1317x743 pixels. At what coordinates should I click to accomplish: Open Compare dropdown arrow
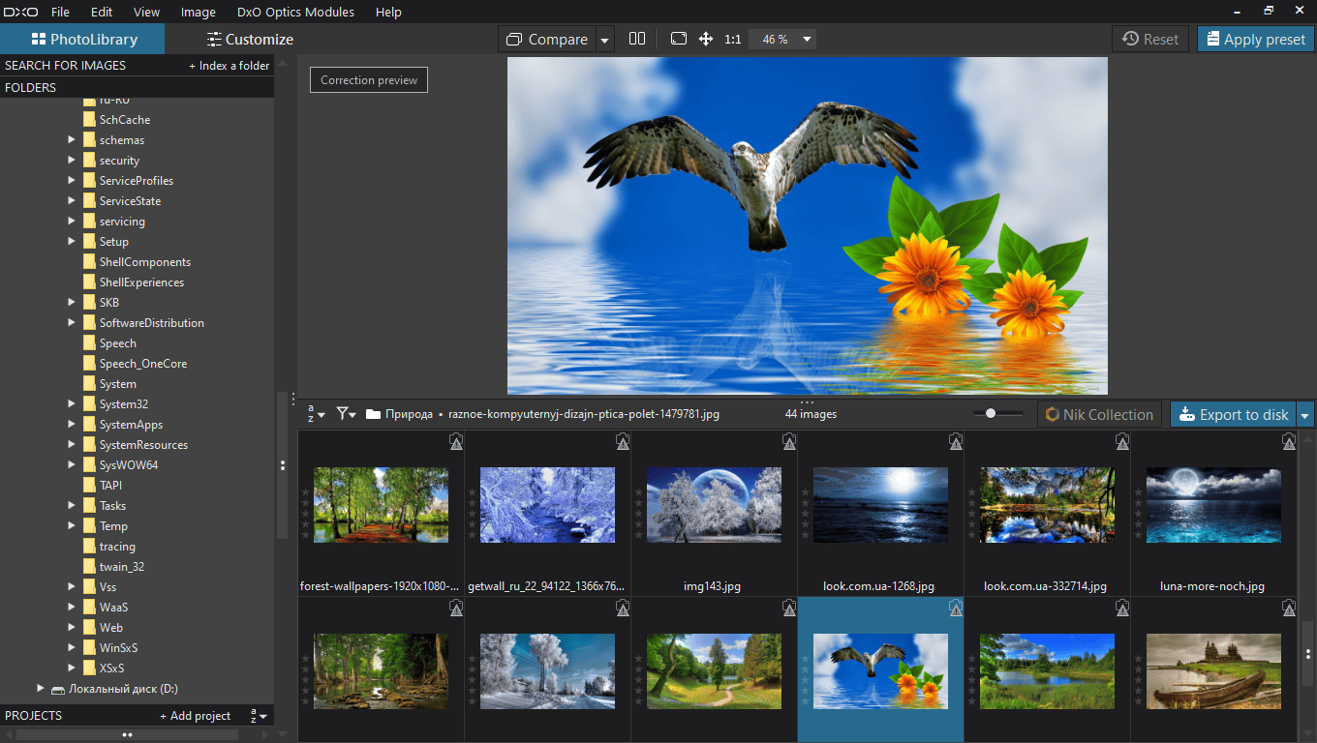click(x=605, y=40)
